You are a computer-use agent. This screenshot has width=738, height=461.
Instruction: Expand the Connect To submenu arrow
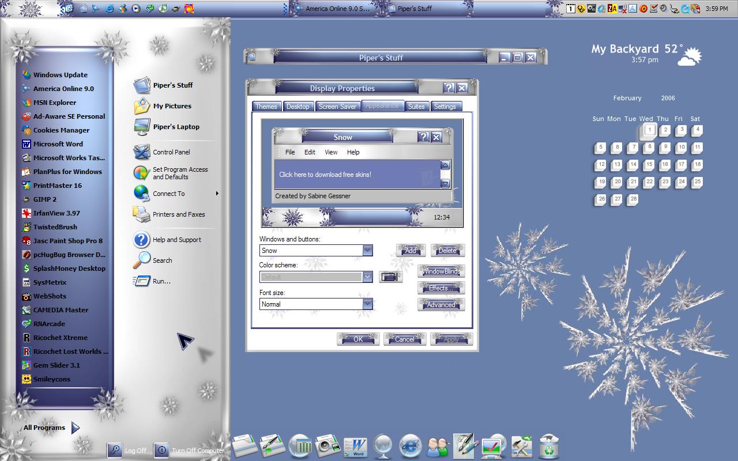(x=217, y=194)
